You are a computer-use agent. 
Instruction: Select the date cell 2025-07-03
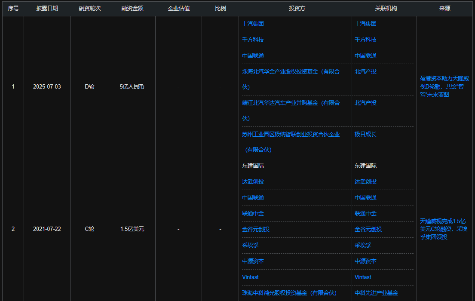47,87
